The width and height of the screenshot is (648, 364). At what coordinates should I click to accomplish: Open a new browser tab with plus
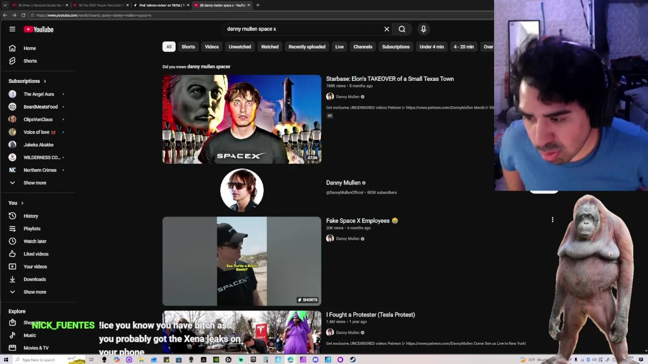pyautogui.click(x=258, y=5)
